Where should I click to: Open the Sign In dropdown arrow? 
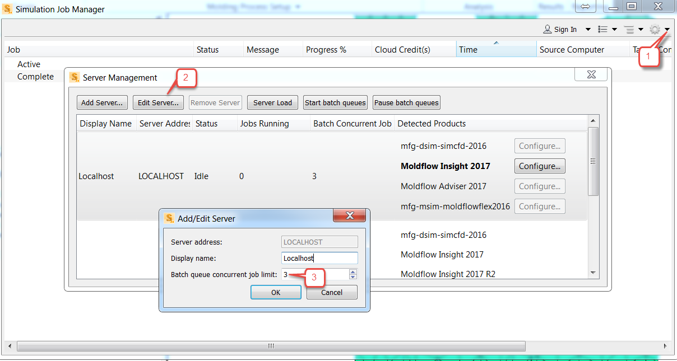click(588, 29)
